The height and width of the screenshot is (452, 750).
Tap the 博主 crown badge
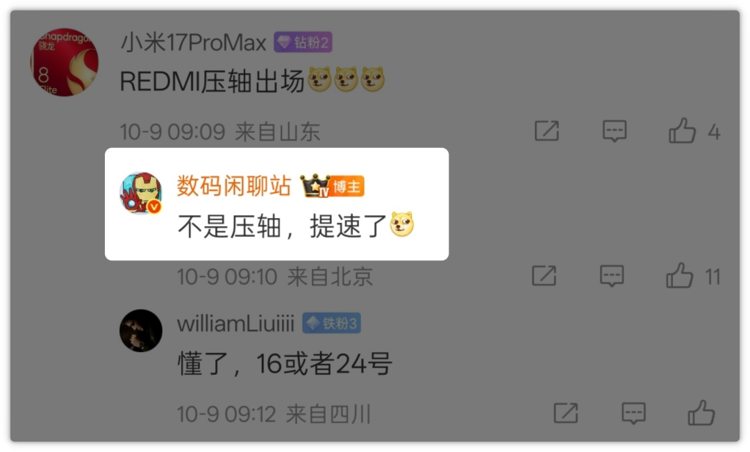332,186
